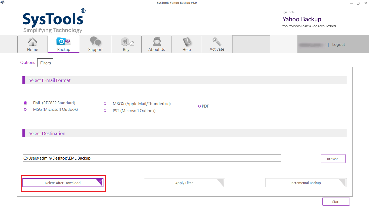Switch to the Options tab
The height and width of the screenshot is (207, 369).
click(28, 63)
